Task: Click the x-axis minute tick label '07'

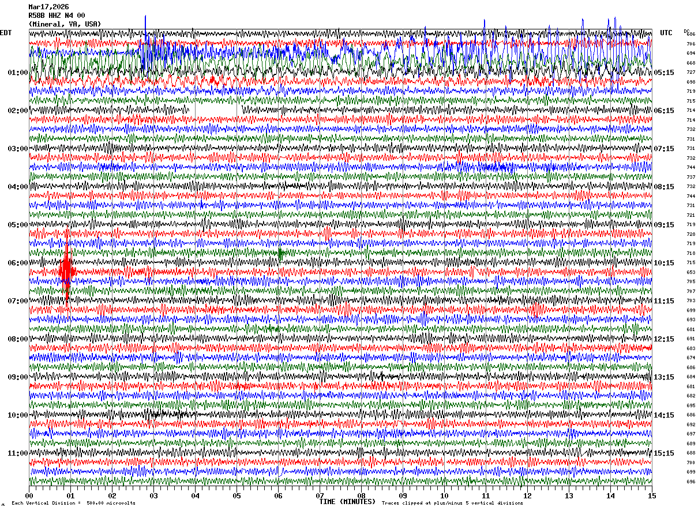Action: [320, 495]
